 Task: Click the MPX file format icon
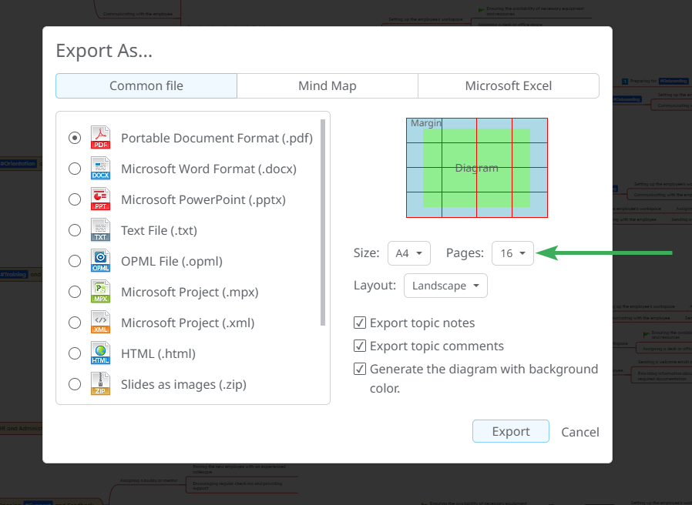[100, 292]
